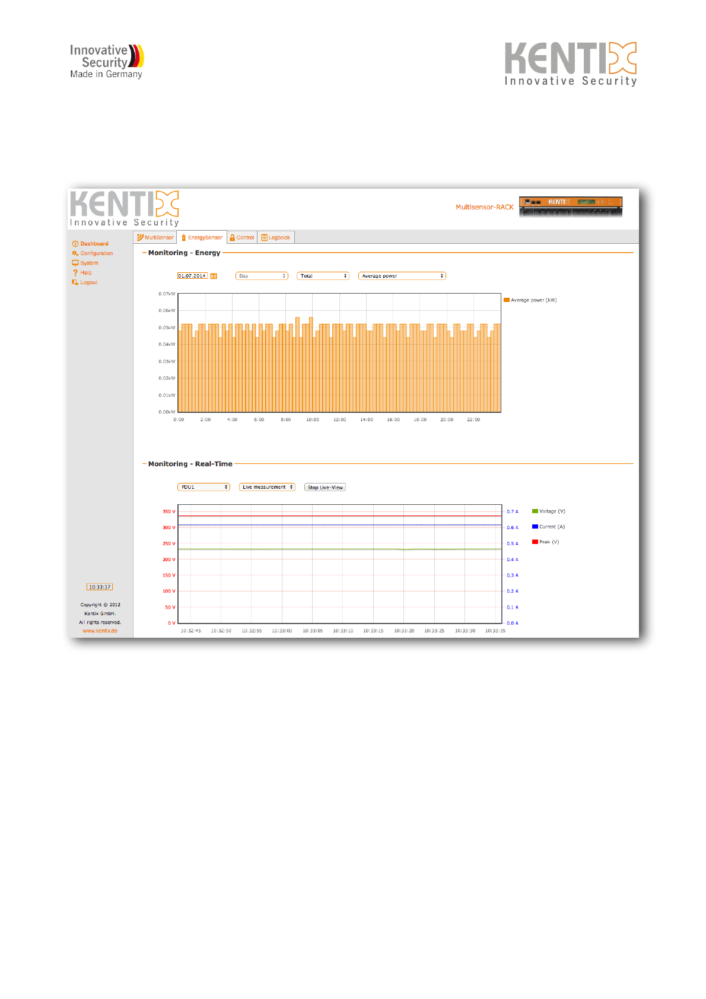Click the 350 V axis label
Screen dimensions: 706x999
tap(169, 511)
